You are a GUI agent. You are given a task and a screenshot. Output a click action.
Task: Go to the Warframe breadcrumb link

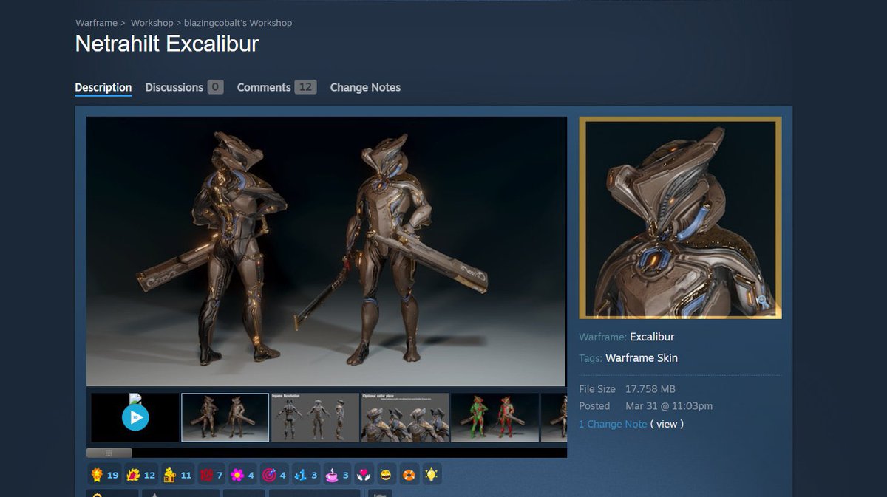[x=96, y=23]
